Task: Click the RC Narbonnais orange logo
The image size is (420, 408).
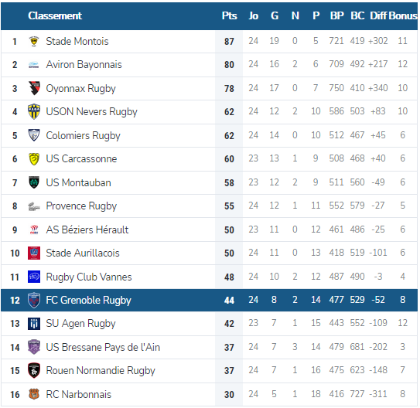Action: click(x=34, y=394)
